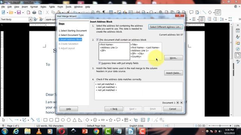Screen dimensions: 241x135
Task: Click the Track Changes icon in the toolbar
Action: tap(197, 12)
